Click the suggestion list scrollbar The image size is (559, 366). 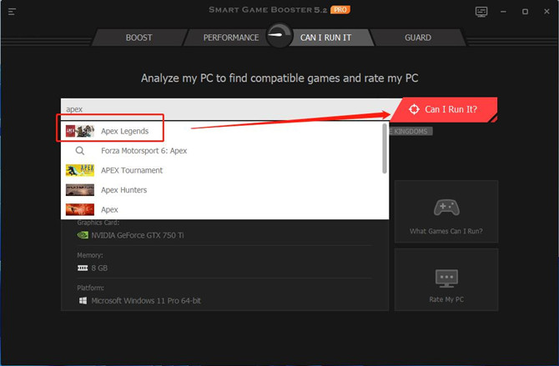point(385,148)
